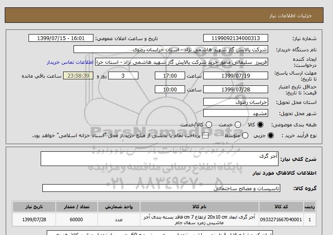Viewport: 333px width, 235px height.
Task: Select the کالا/خدمت radio button
Action: tap(209, 125)
